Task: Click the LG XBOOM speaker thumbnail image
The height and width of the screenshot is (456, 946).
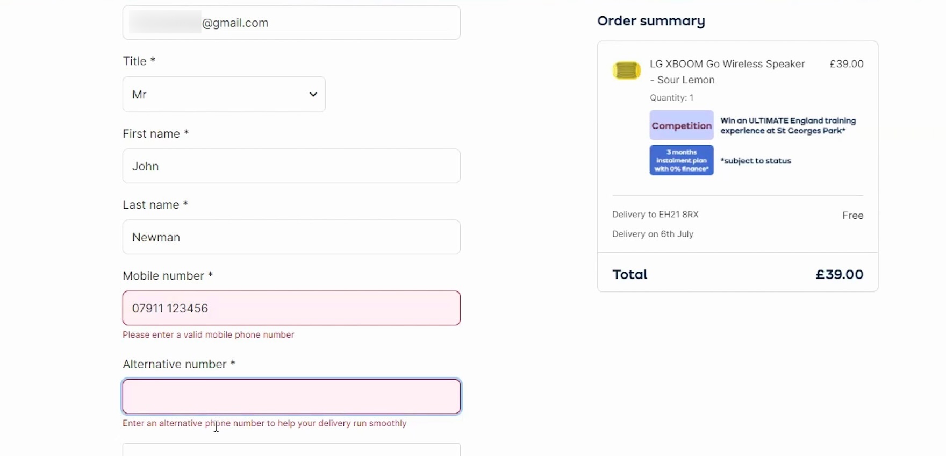Action: tap(626, 70)
